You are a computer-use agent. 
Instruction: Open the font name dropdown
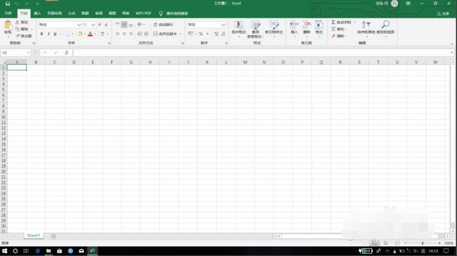click(x=79, y=25)
